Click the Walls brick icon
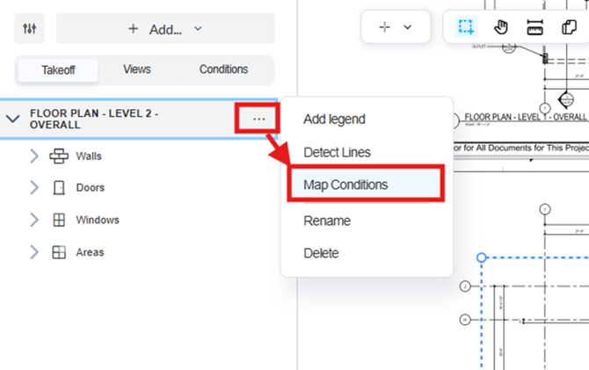Screen dimensions: 589x370 point(59,156)
